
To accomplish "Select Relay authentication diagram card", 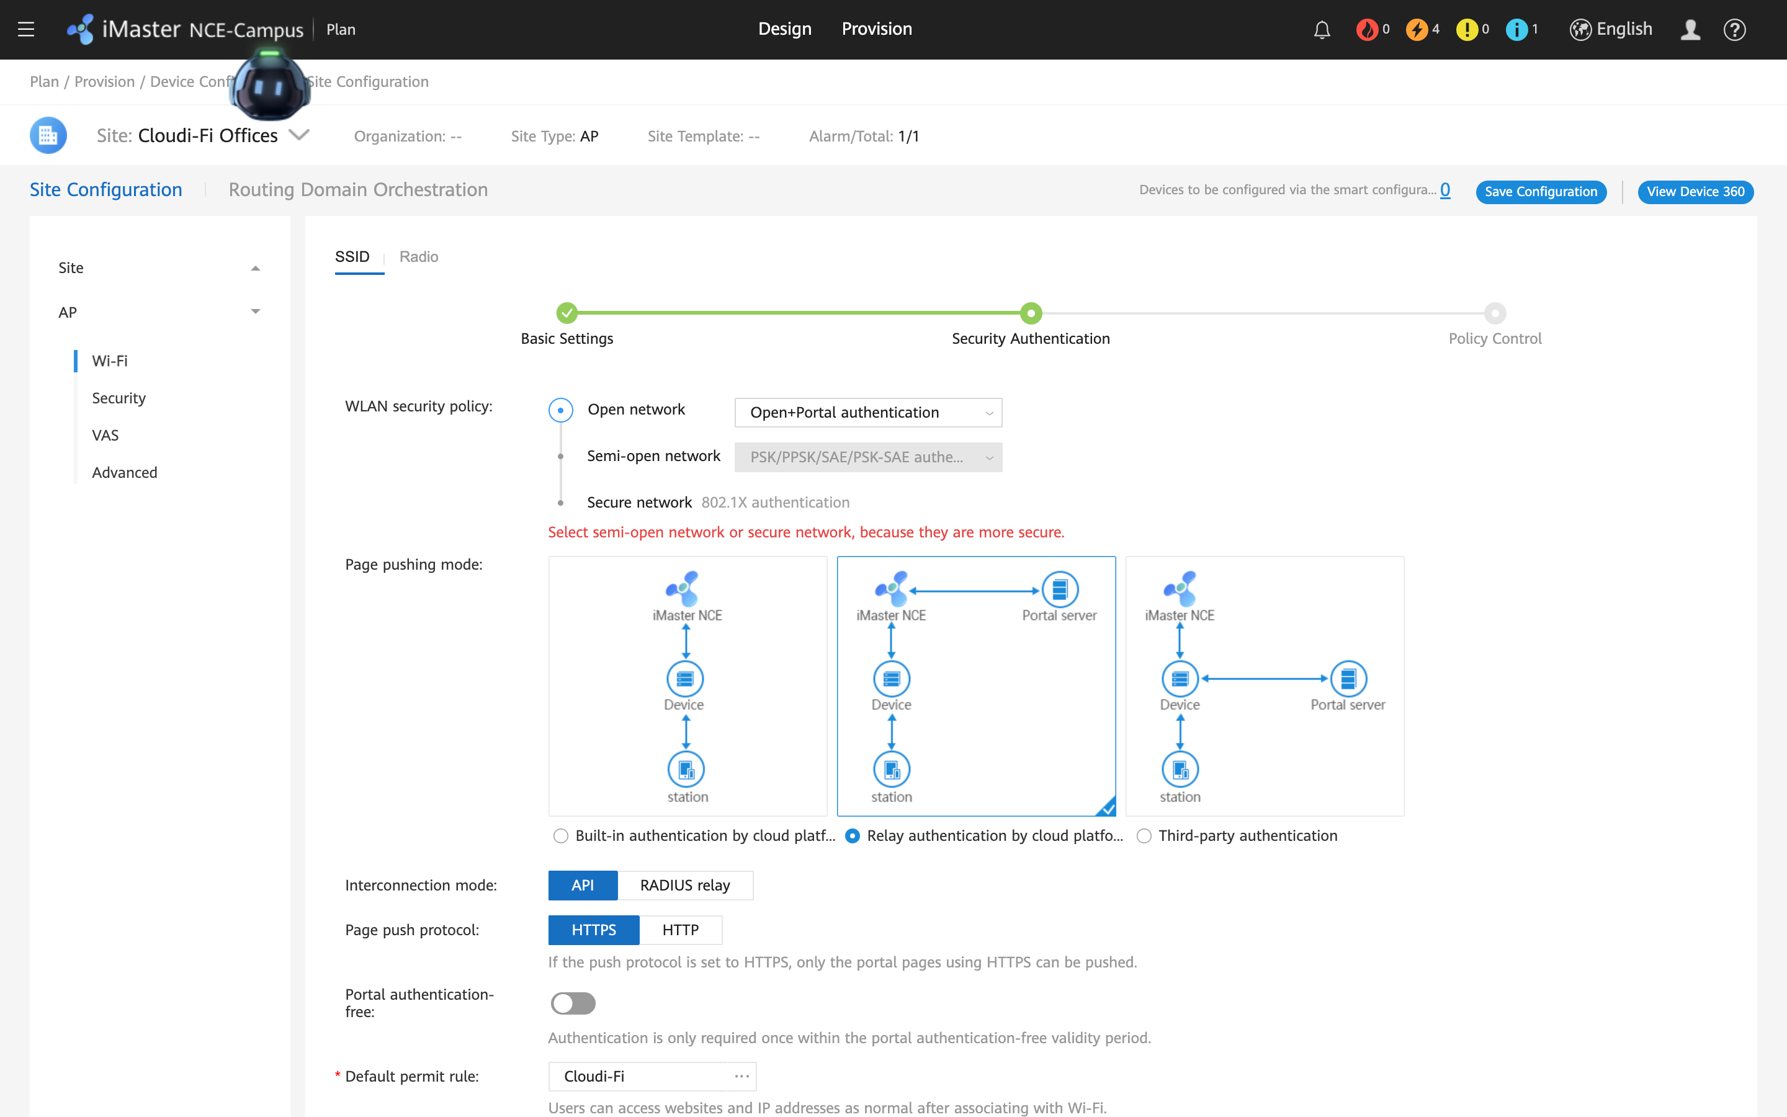I will [x=976, y=686].
